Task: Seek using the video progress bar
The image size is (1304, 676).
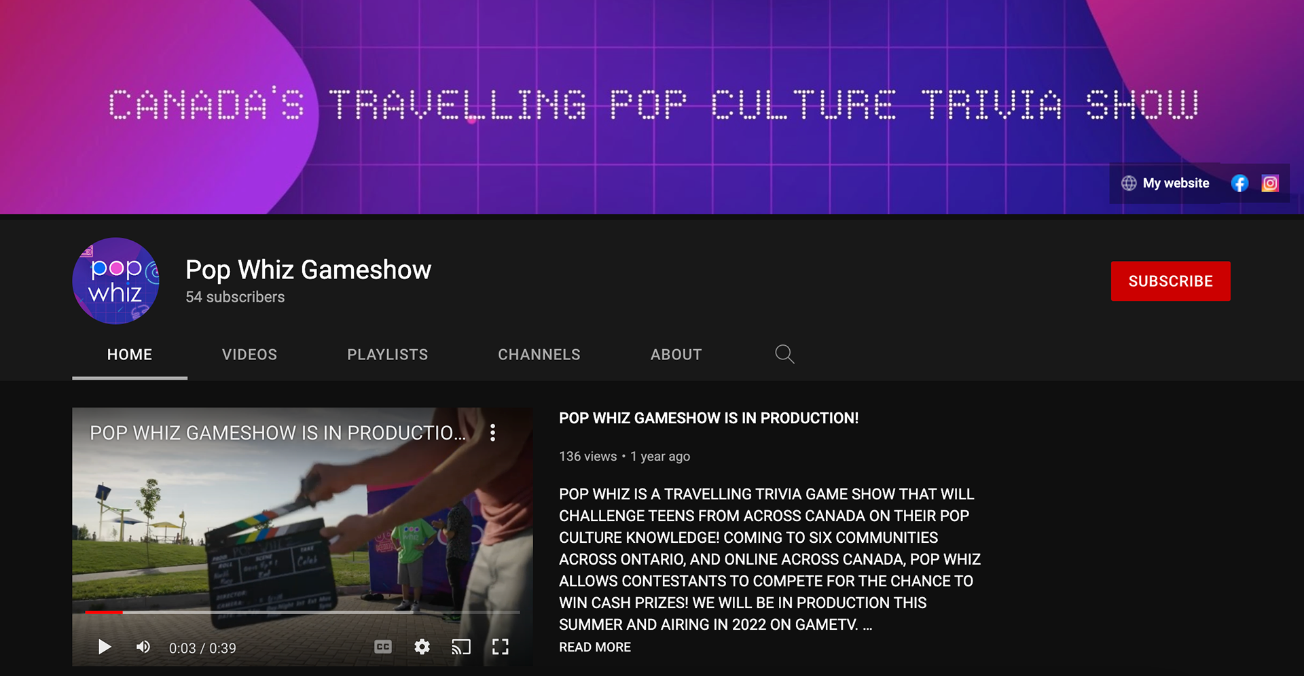Action: coord(302,612)
